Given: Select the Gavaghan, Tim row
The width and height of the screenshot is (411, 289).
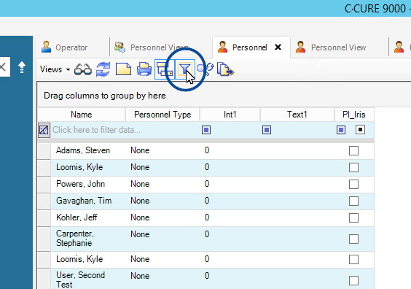Looking at the screenshot, I should pyautogui.click(x=205, y=201).
